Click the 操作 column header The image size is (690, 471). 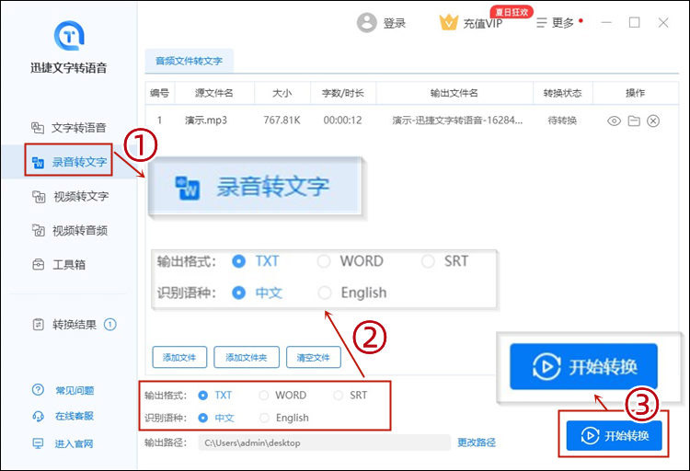tap(635, 93)
